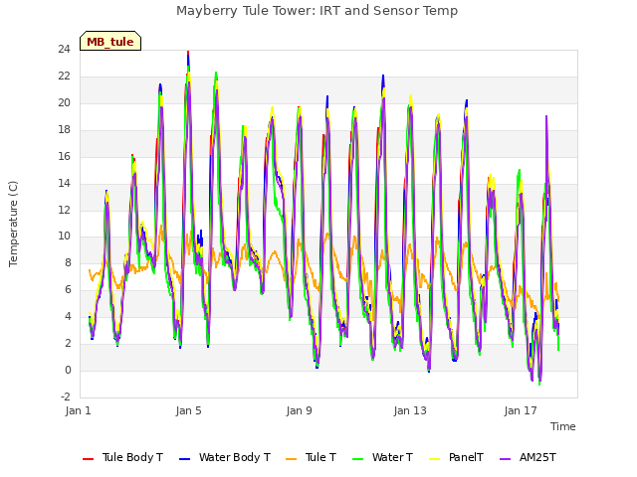637x477 pixels.
Task: Click the Jan 9 x-axis tick label
Action: (x=299, y=410)
